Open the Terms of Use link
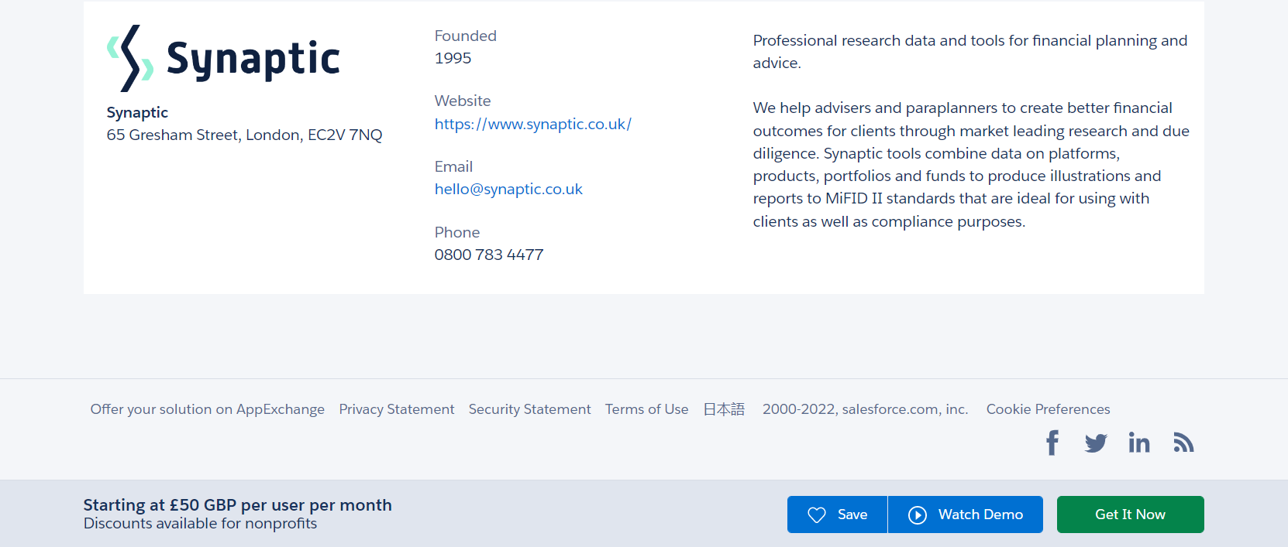 click(647, 409)
